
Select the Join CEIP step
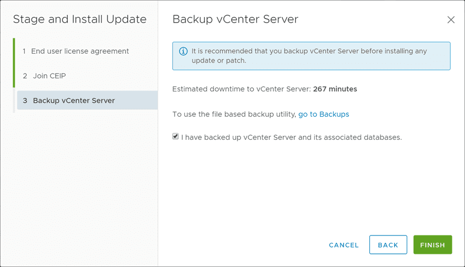point(49,76)
